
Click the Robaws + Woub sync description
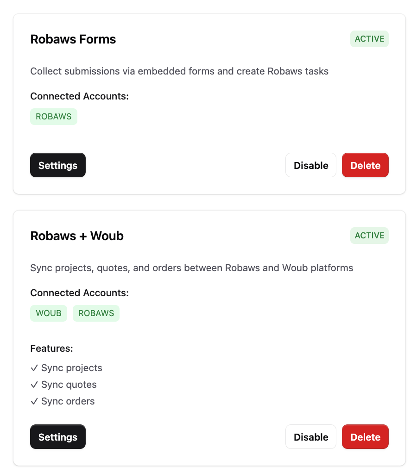tap(191, 268)
